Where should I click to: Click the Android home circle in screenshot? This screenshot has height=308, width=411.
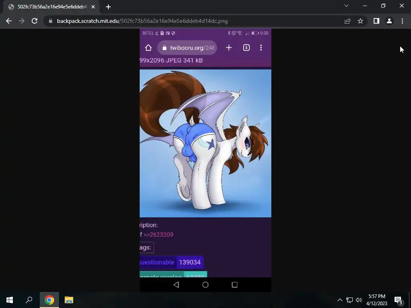(205, 285)
